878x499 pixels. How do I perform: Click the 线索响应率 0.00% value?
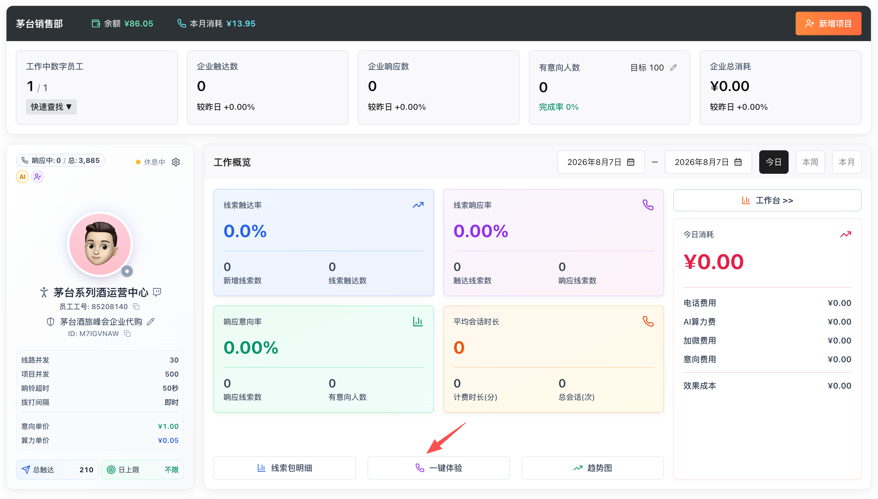[480, 231]
